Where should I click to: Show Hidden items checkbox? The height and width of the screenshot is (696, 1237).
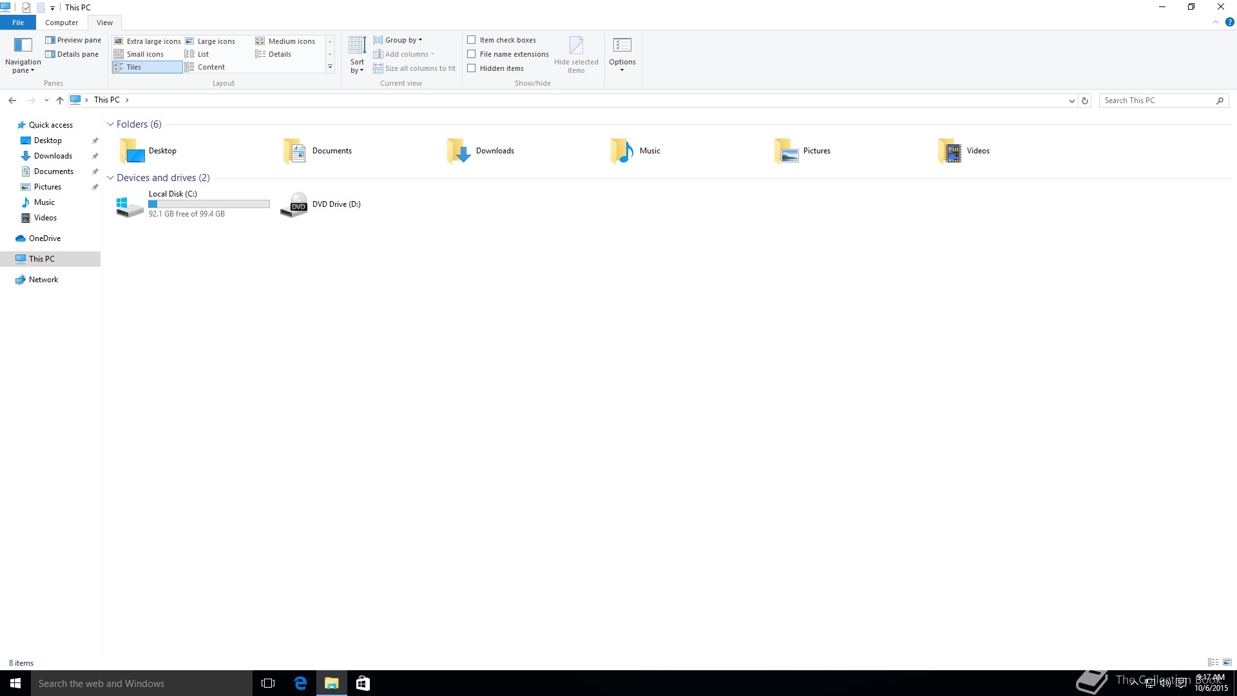coord(472,68)
